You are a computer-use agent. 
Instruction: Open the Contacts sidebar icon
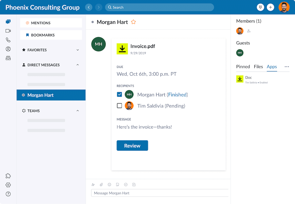coord(8,49)
